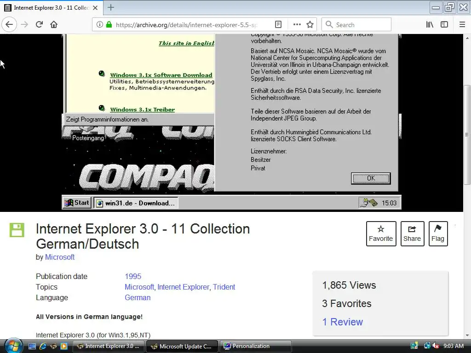Viewport: 471px width, 353px height.
Task: Click the network tray icon
Action: pyautogui.click(x=427, y=346)
